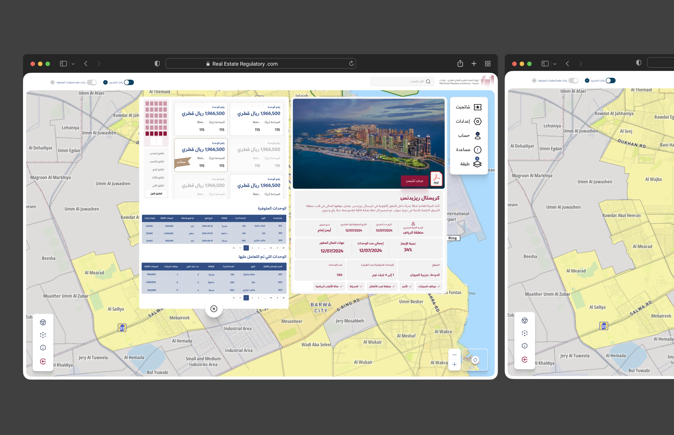
Task: Select the الطابق الثالث floor in the floor list
Action: tap(157, 177)
